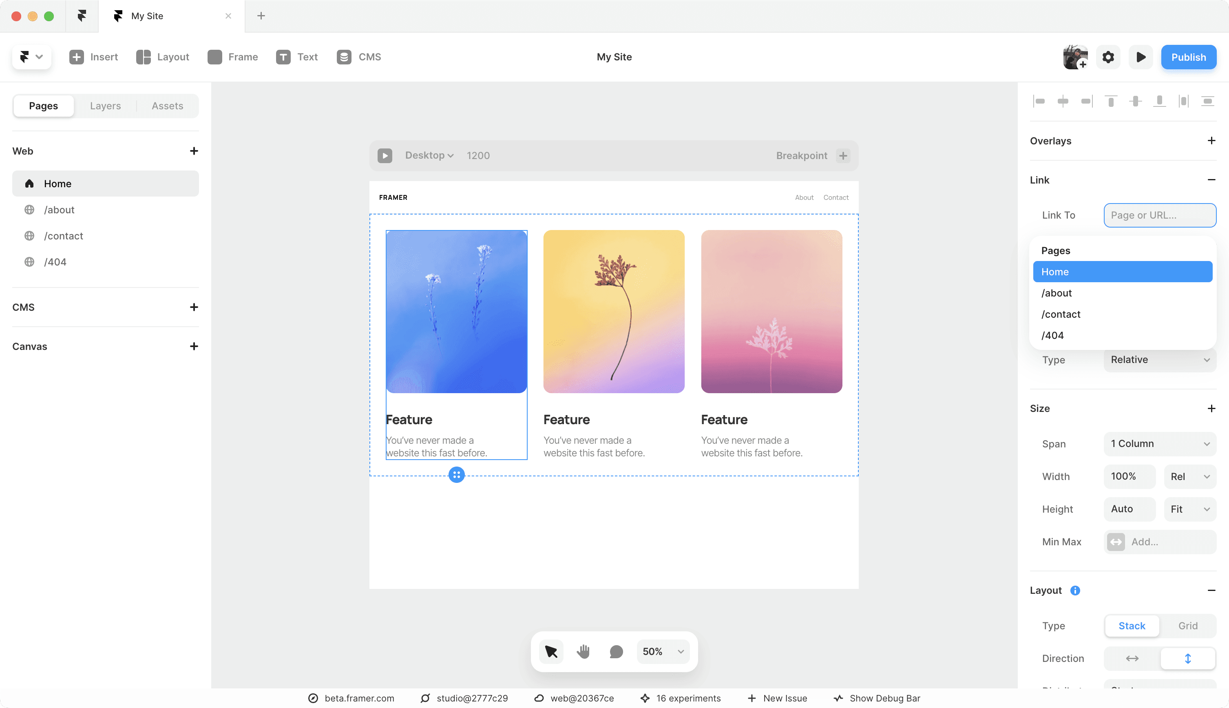
Task: Open the Span 1 Column dropdown
Action: coord(1160,443)
